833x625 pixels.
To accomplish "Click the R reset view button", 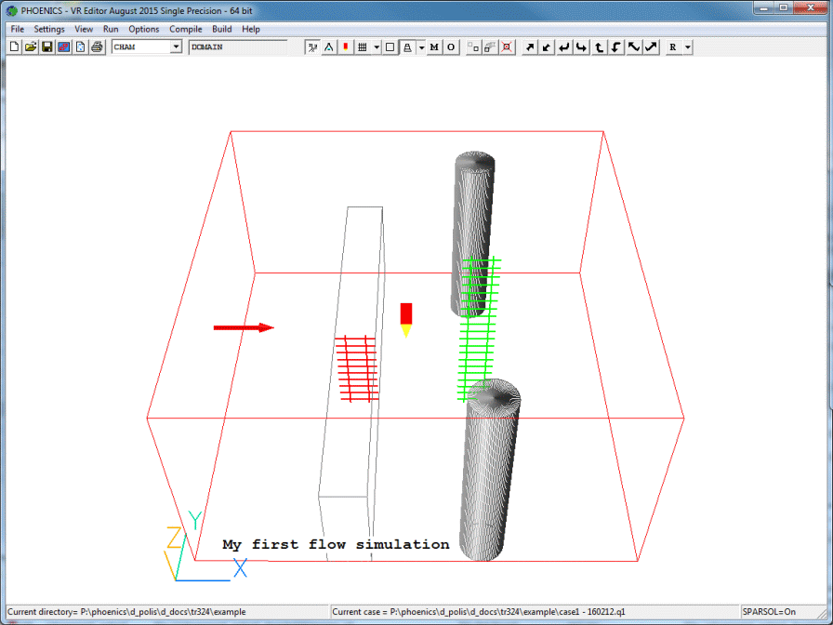I will [672, 47].
